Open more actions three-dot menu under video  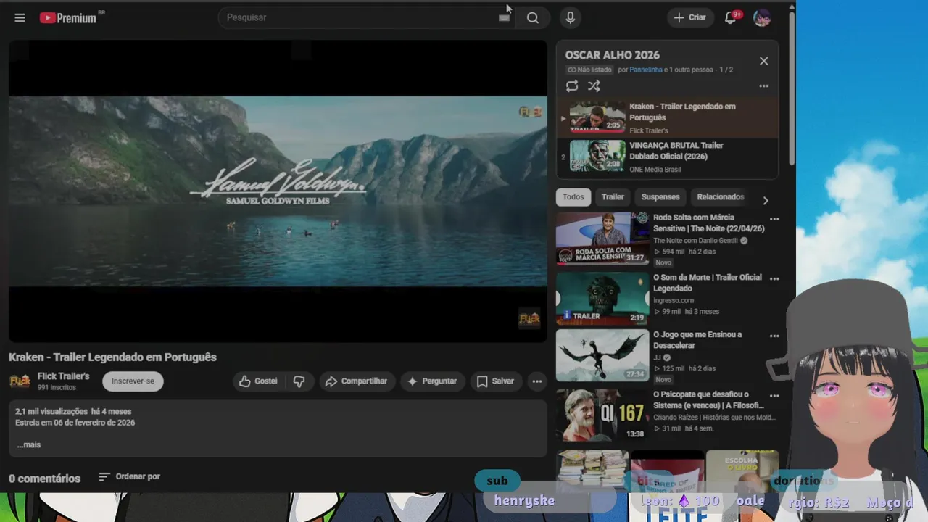[x=537, y=381]
